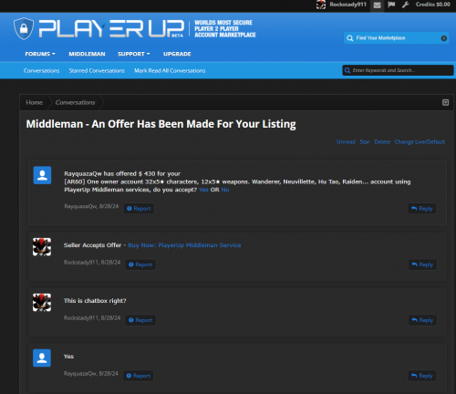Report the 'This is chatbox right?' message

click(x=140, y=320)
